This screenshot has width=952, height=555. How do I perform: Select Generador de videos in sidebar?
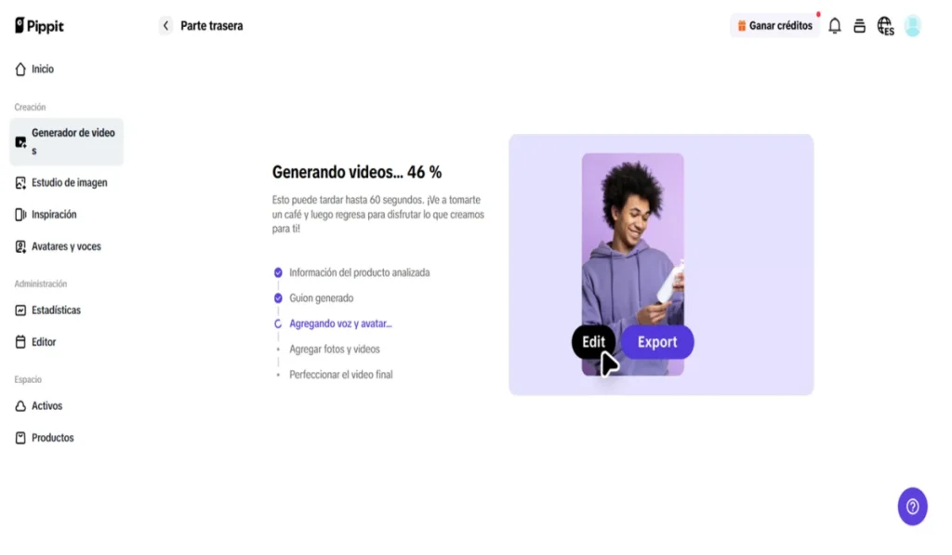pyautogui.click(x=66, y=141)
